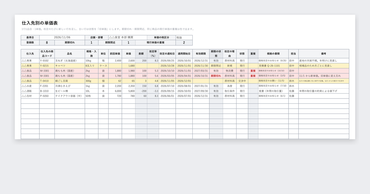This screenshot has width=370, height=194.
Task: Click the 物流費 revision reason cell
Action: tap(229, 71)
